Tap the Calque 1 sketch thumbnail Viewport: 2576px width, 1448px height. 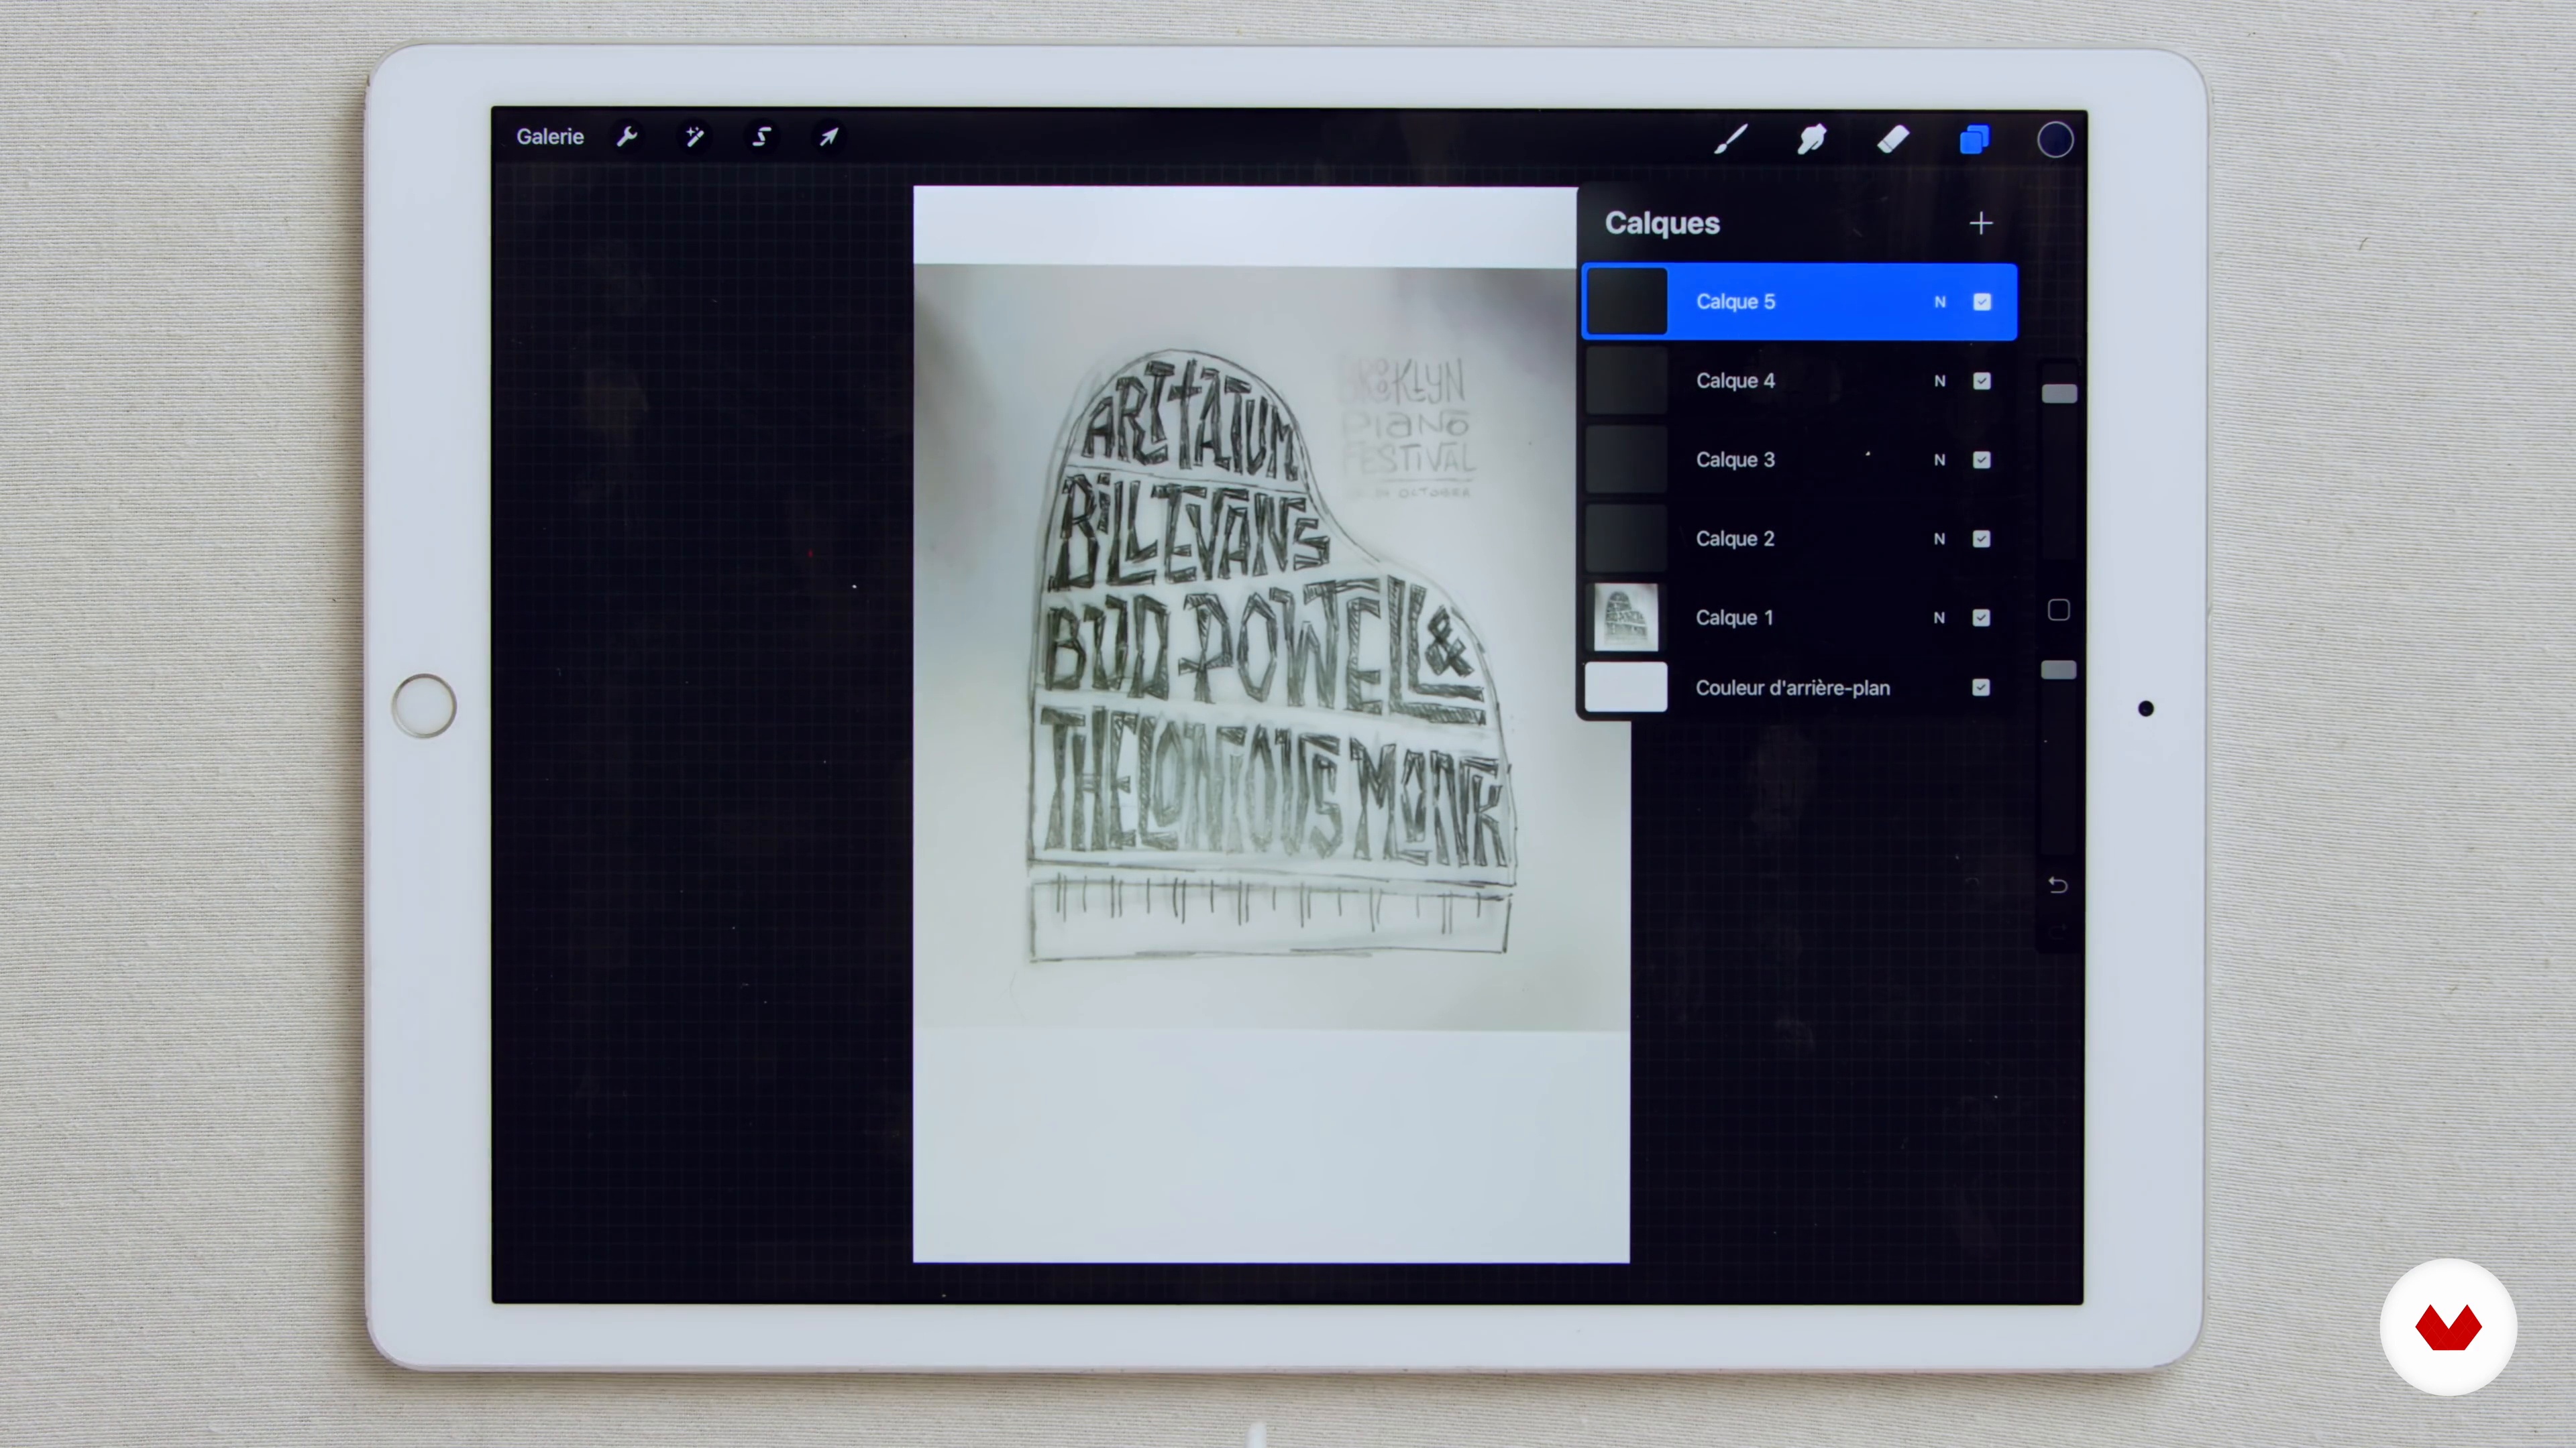click(1626, 617)
